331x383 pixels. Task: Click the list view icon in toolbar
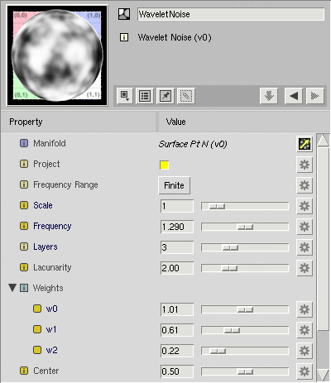click(145, 96)
